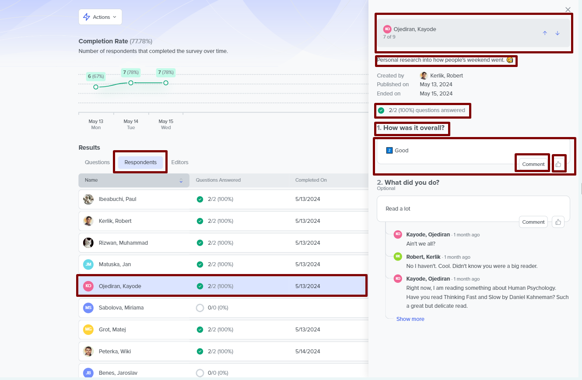
Task: Open the Actions dropdown menu
Action: coord(100,17)
